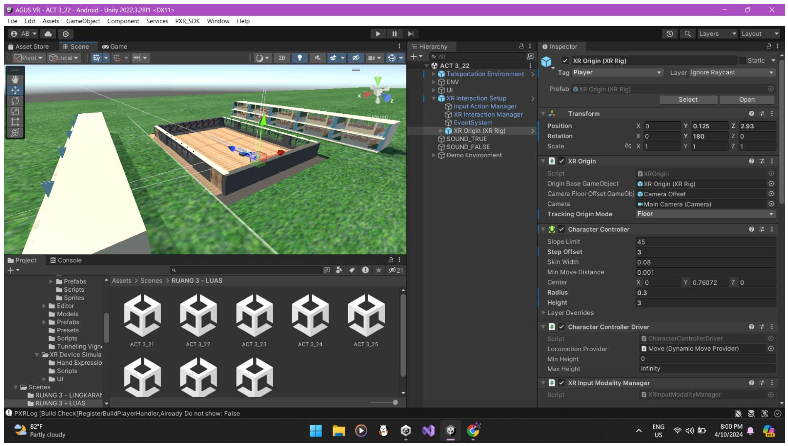Open Undo History icon
Screen dimensions: 788x446
(x=670, y=34)
